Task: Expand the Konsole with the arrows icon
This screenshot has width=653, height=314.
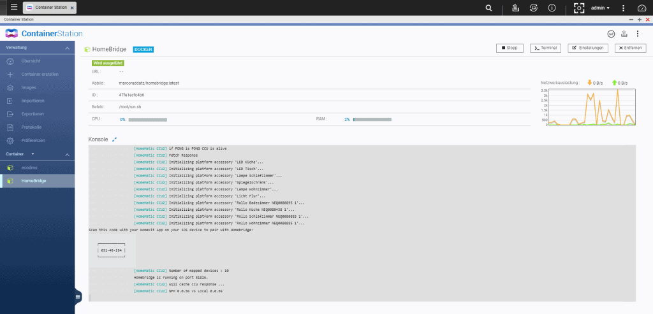Action: 115,139
